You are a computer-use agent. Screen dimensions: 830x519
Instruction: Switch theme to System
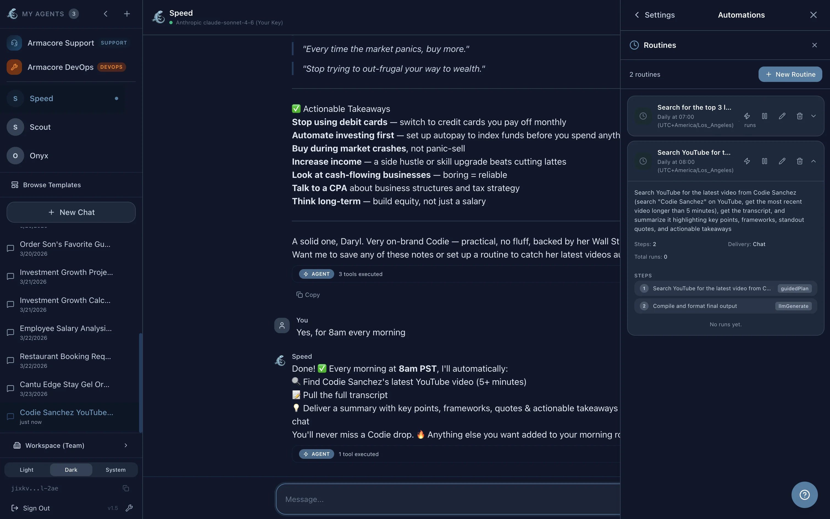point(115,470)
